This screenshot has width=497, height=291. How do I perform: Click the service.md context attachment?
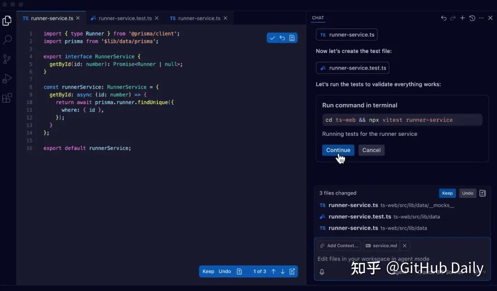click(x=381, y=246)
